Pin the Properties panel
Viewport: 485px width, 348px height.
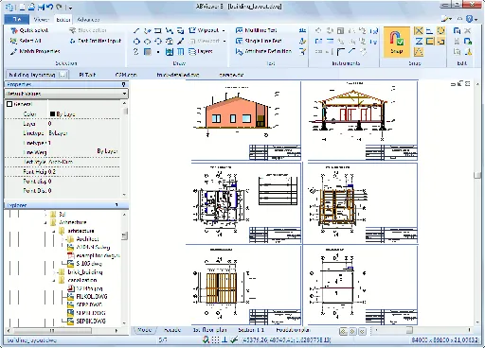point(123,84)
